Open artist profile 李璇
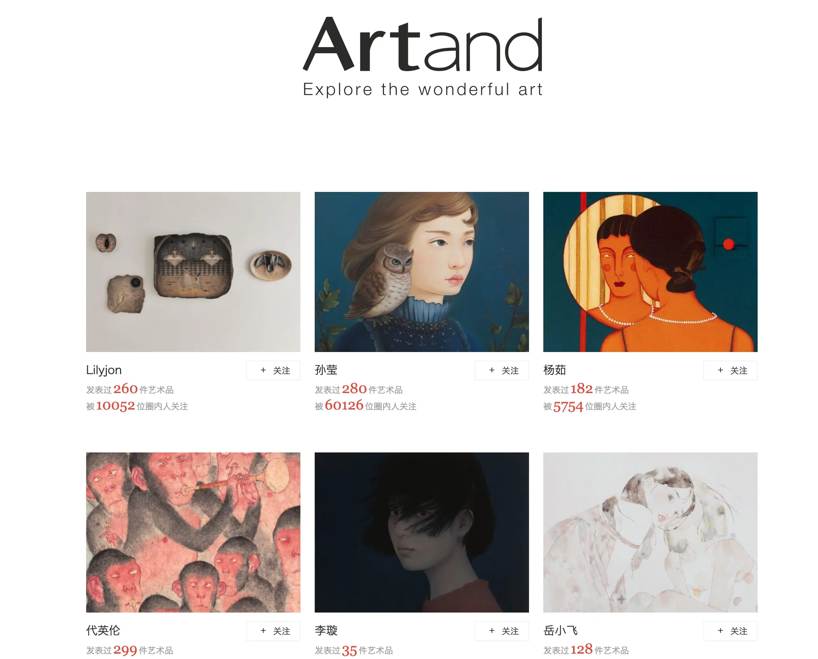Viewport: 818px width, 659px height. [326, 630]
